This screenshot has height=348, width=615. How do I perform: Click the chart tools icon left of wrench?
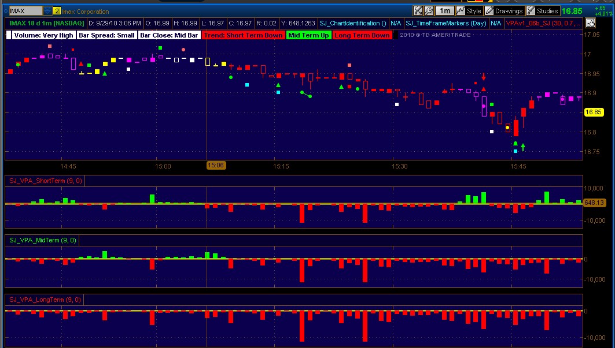[x=418, y=11]
